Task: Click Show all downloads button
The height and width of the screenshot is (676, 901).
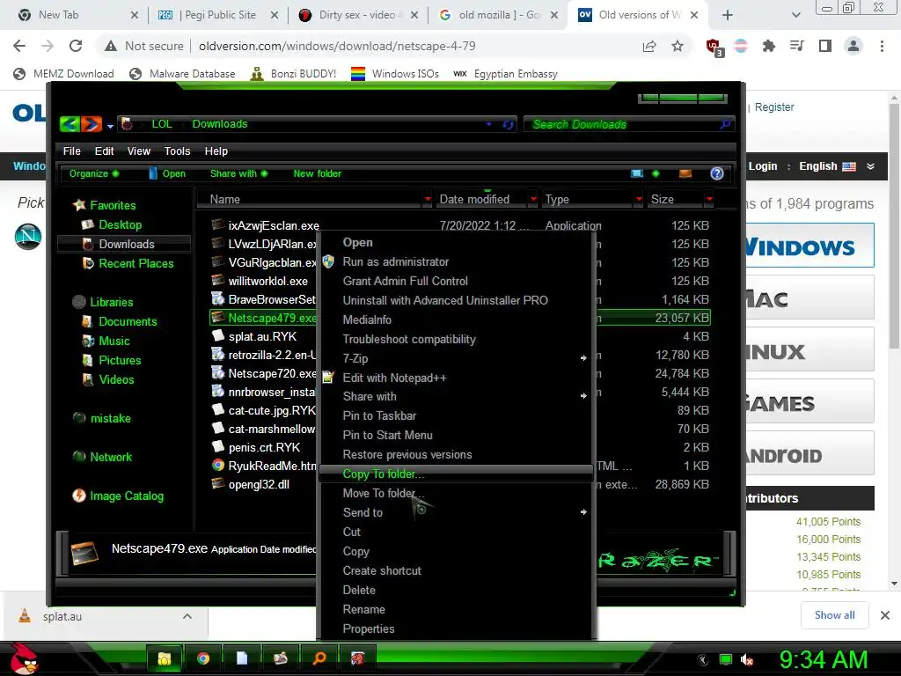Action: [x=834, y=615]
